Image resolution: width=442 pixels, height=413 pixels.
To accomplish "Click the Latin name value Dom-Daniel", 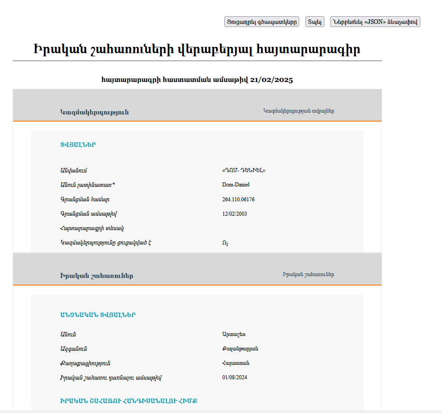I will [236, 185].
